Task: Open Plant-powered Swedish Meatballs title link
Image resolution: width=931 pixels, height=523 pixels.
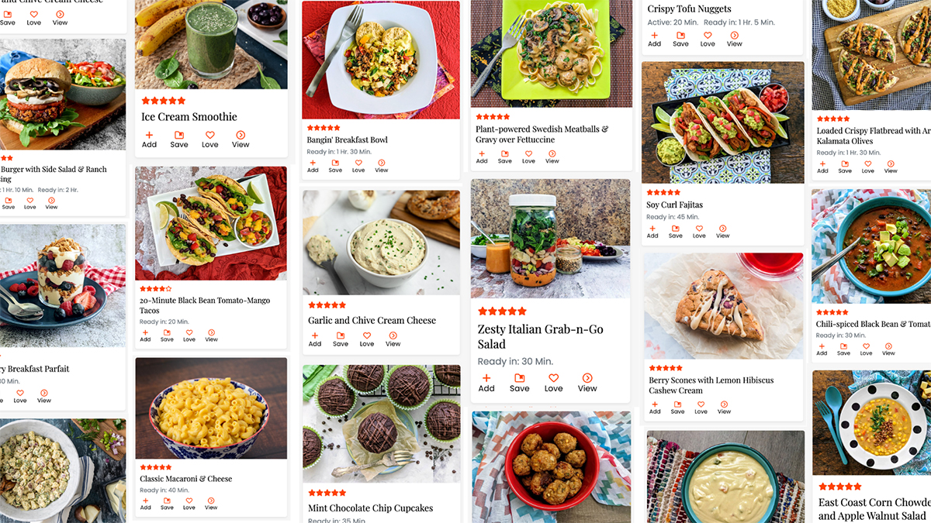Action: [542, 134]
